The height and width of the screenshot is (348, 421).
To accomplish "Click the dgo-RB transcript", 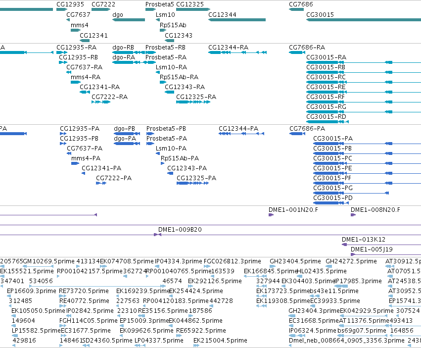I will point(129,52).
